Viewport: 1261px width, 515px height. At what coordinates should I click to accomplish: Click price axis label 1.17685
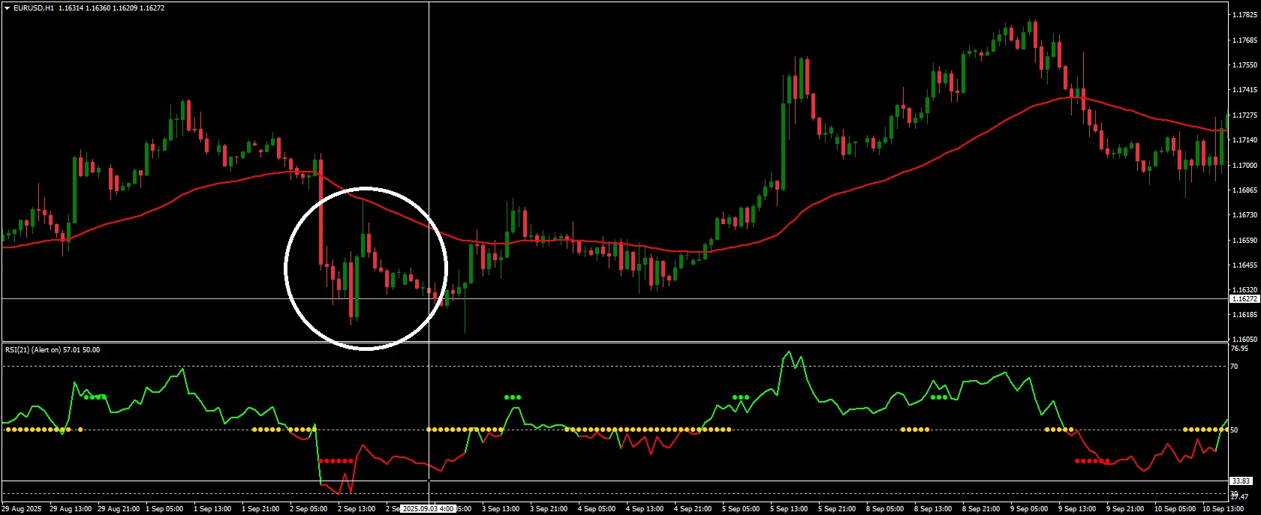1245,40
